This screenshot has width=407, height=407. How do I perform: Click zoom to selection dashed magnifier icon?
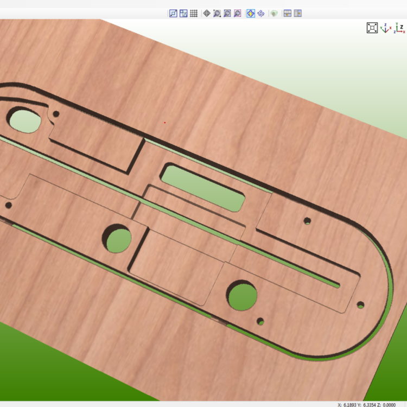click(x=237, y=13)
